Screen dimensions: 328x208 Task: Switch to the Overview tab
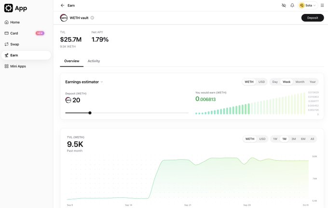tap(72, 61)
